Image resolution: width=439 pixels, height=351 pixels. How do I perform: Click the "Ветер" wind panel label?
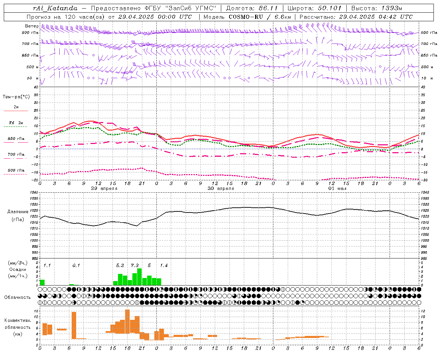click(32, 26)
